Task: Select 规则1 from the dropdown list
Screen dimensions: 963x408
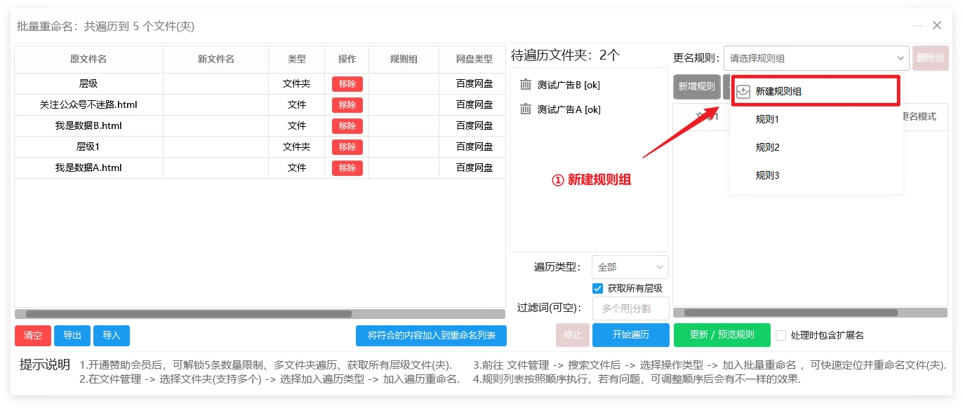Action: [x=767, y=120]
